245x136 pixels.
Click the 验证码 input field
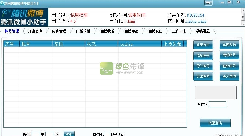click(x=217, y=105)
